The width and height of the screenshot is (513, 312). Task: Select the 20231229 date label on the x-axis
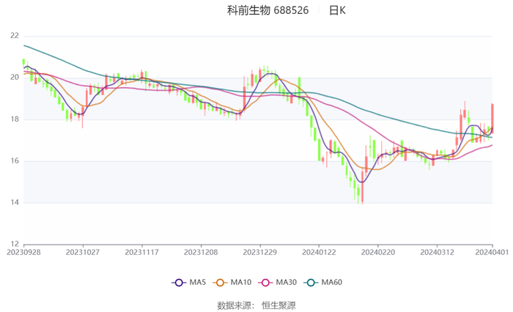(x=259, y=251)
